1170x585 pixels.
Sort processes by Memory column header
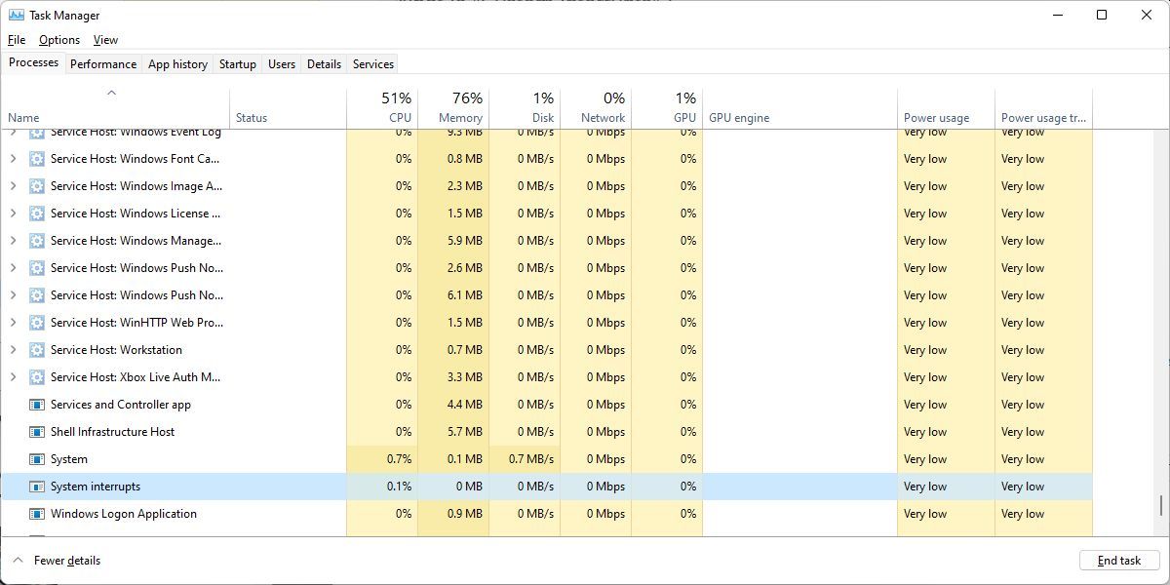tap(453, 108)
